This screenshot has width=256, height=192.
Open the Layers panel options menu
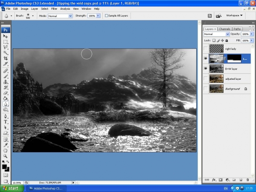pyautogui.click(x=253, y=29)
